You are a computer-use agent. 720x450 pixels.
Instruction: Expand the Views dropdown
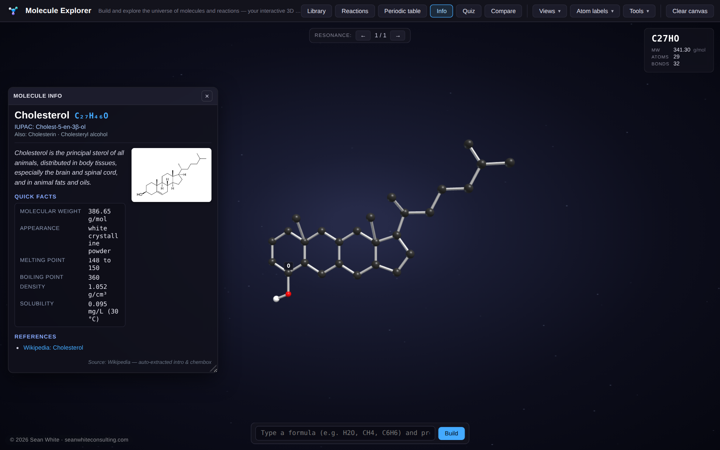[x=550, y=11]
